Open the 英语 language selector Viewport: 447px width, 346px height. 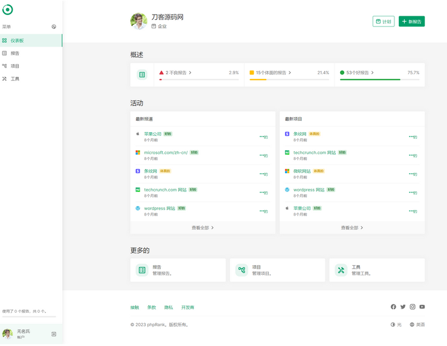pos(417,324)
